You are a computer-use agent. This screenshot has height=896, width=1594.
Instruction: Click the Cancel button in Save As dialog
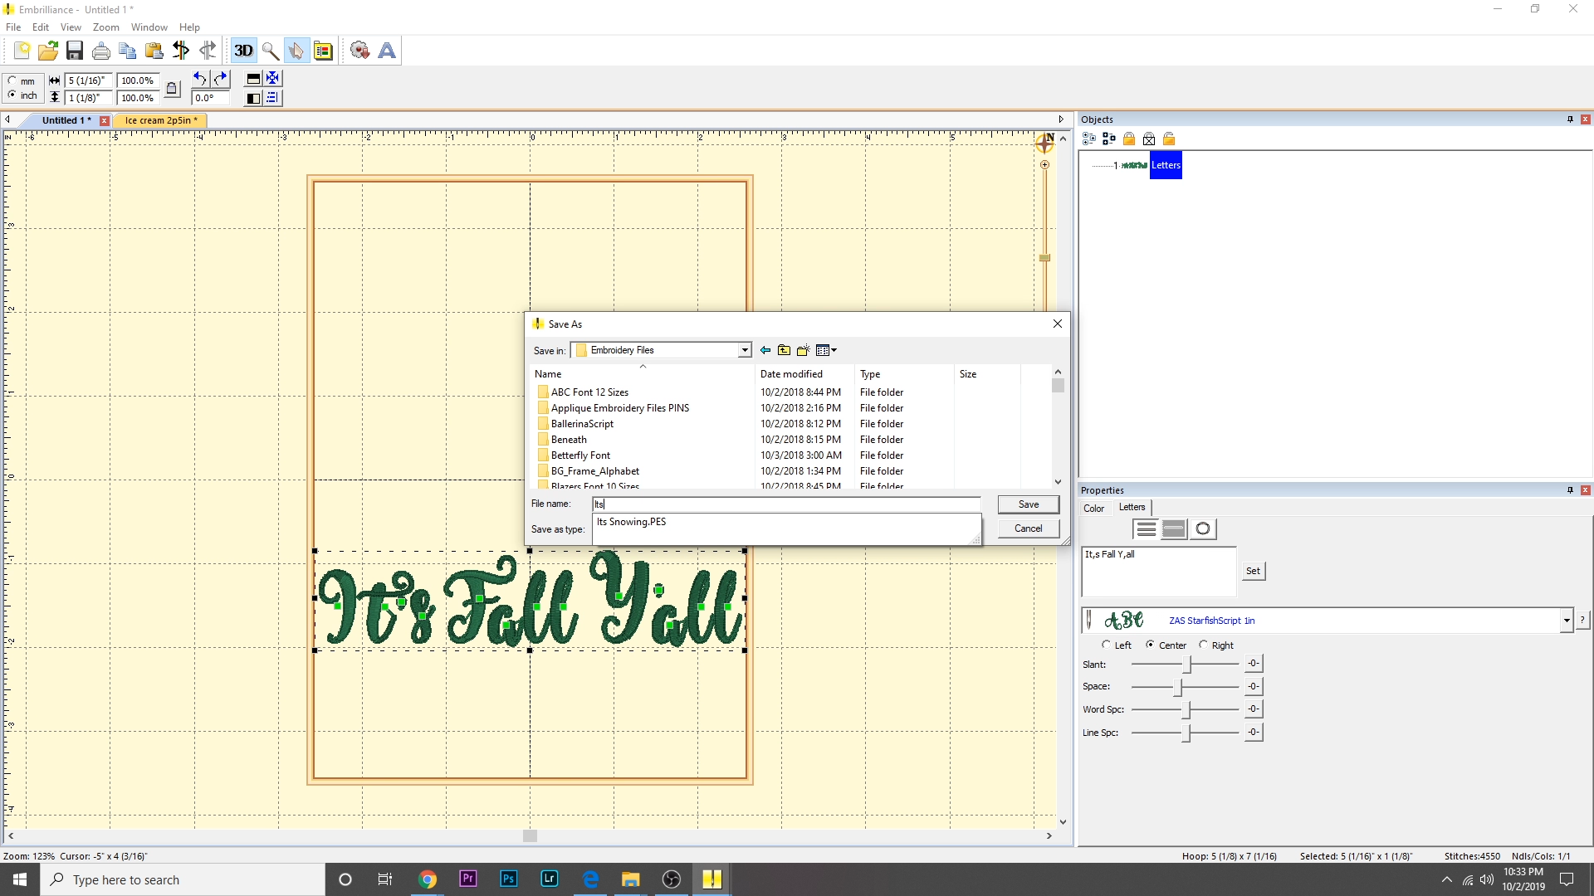coord(1029,528)
